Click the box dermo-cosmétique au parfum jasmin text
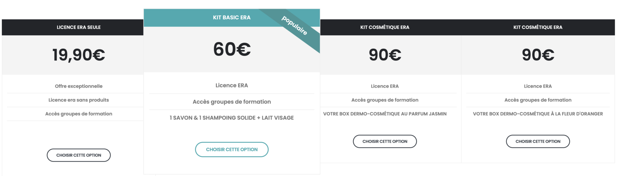The width and height of the screenshot is (619, 176). (x=385, y=114)
